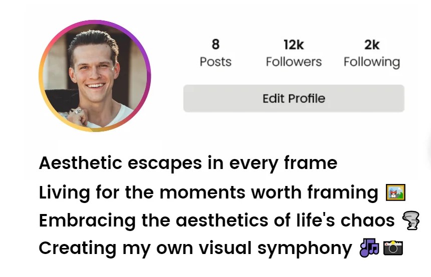Click the 'Living for the moments' bio line

point(222,192)
